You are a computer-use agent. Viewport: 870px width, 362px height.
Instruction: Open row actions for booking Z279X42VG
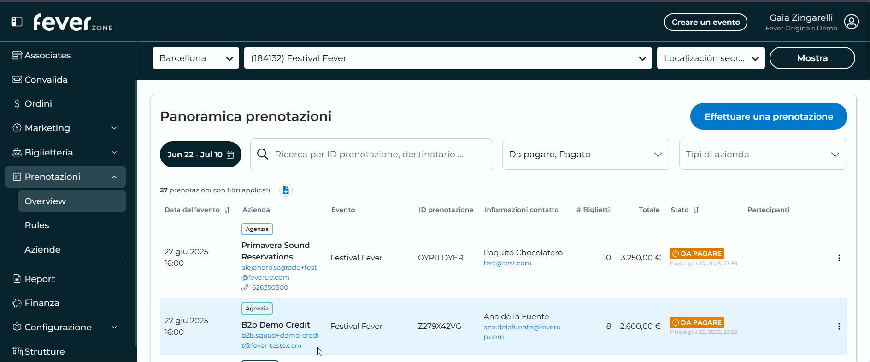coord(839,327)
